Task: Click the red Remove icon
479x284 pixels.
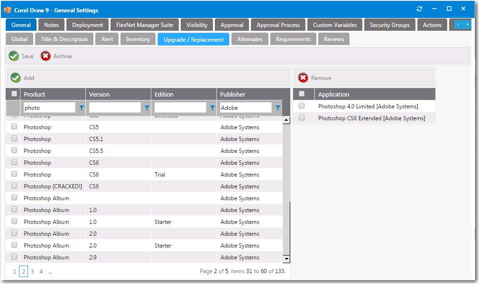Action: pos(303,77)
